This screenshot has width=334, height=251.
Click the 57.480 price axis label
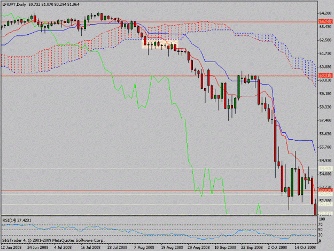tap(325, 120)
